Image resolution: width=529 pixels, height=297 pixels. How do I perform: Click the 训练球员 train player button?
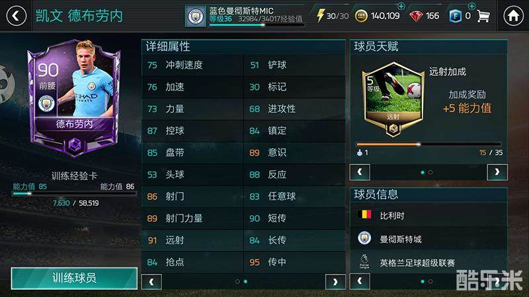coord(74,278)
